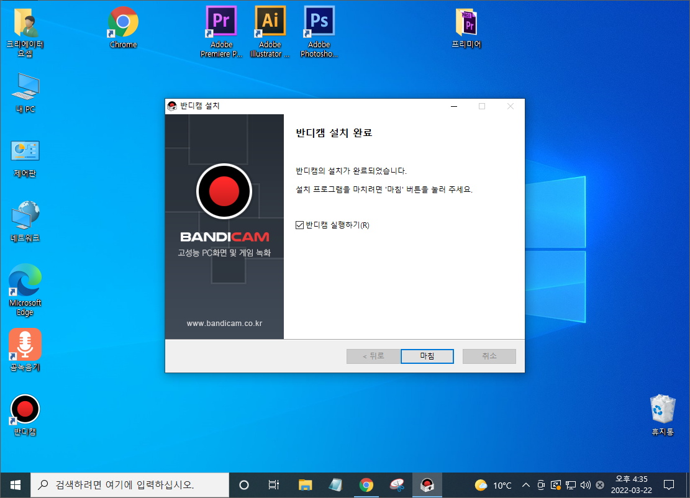Select the 휴지통 recycle bin icon

tap(663, 415)
